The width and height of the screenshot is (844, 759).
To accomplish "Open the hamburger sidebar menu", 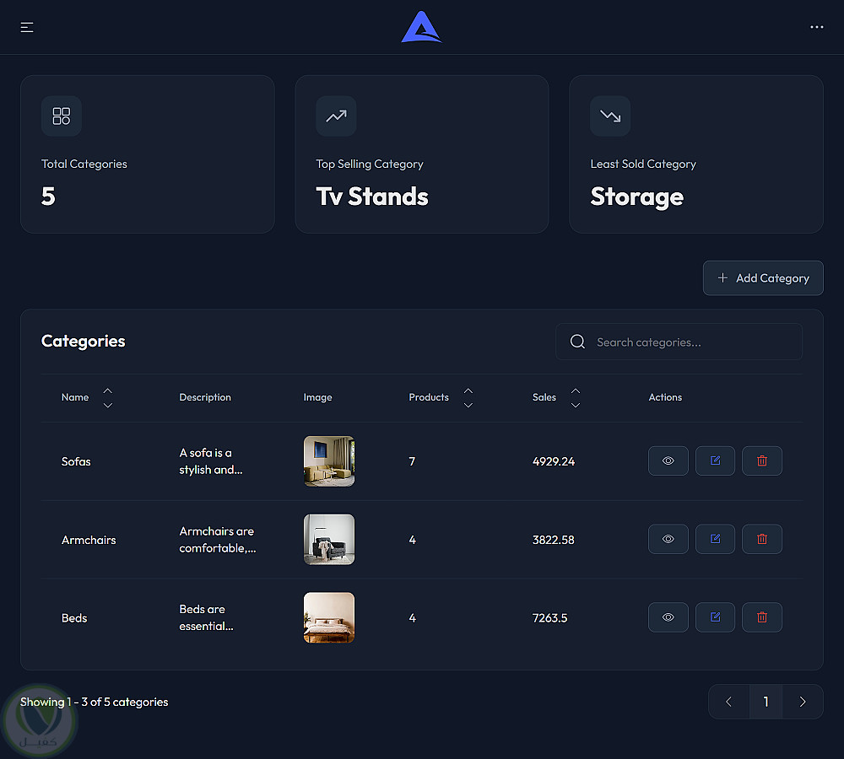I will coord(27,28).
